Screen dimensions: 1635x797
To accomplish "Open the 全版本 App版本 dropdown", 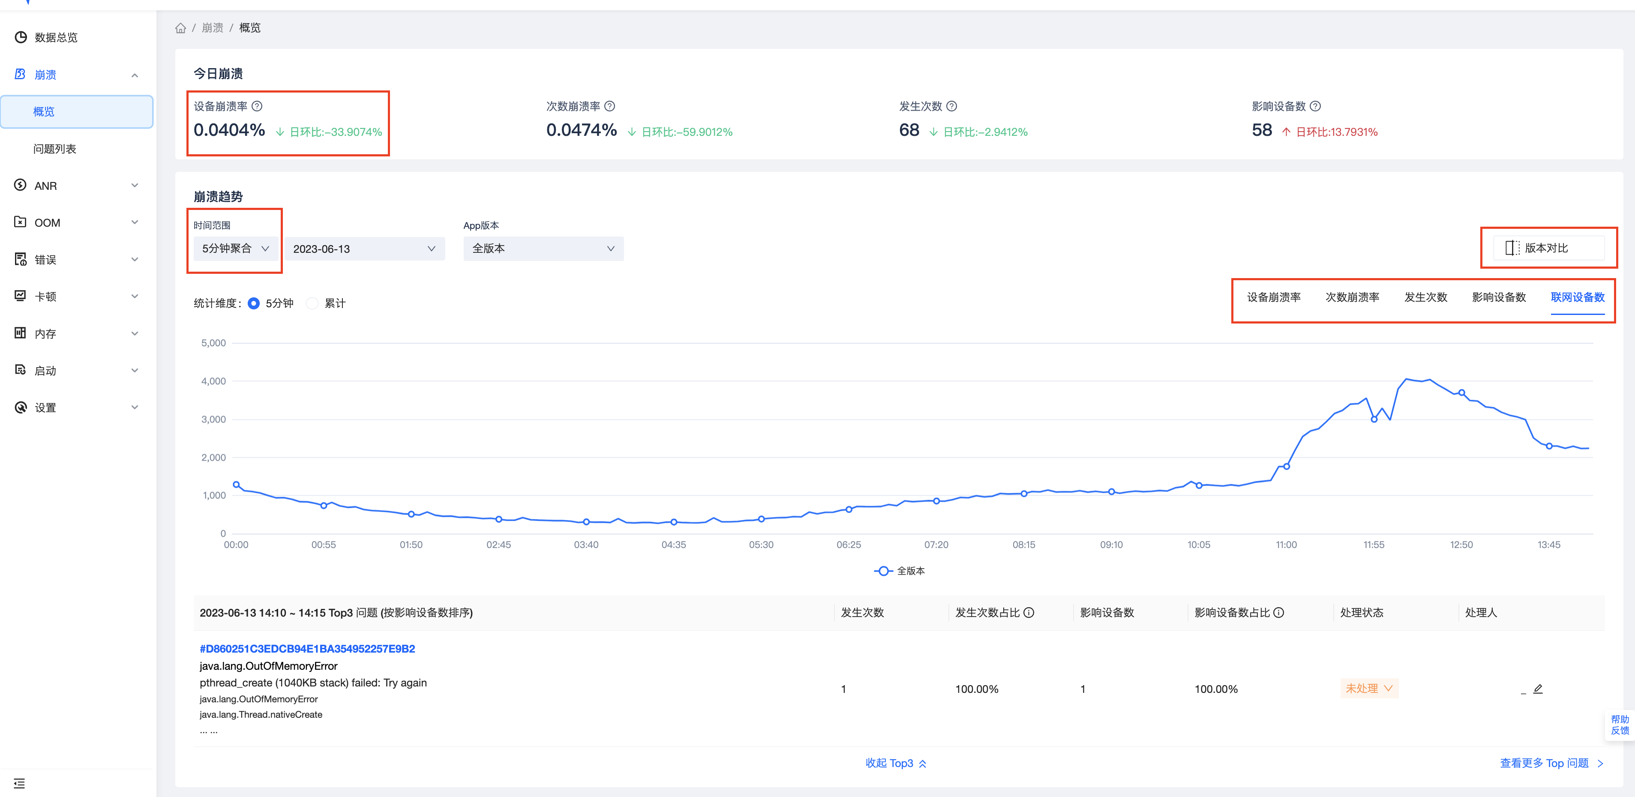I will tap(543, 249).
